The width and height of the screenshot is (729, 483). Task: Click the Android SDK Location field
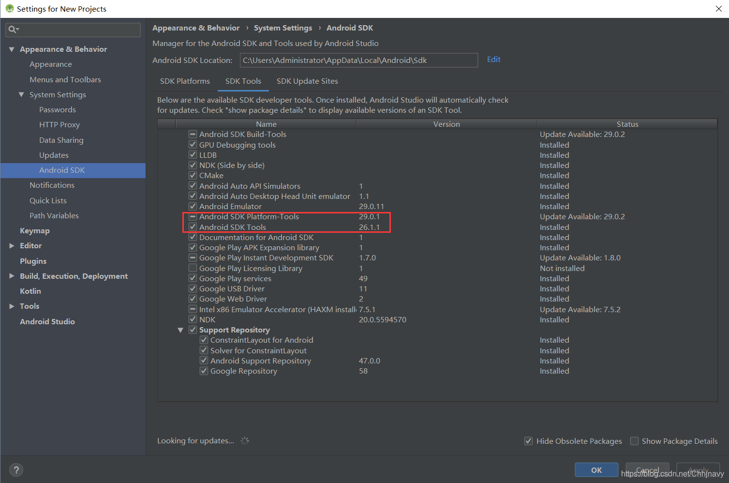click(359, 60)
